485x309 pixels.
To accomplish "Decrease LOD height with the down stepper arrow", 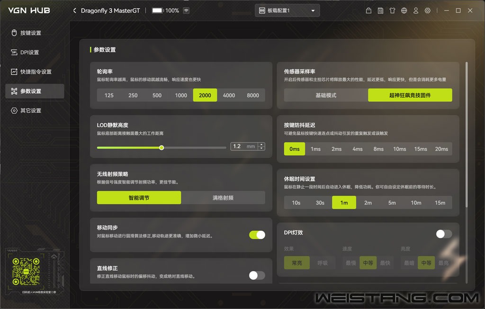I will point(261,148).
